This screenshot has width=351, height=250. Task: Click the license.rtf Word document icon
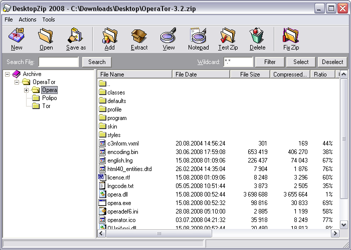tap(102, 177)
